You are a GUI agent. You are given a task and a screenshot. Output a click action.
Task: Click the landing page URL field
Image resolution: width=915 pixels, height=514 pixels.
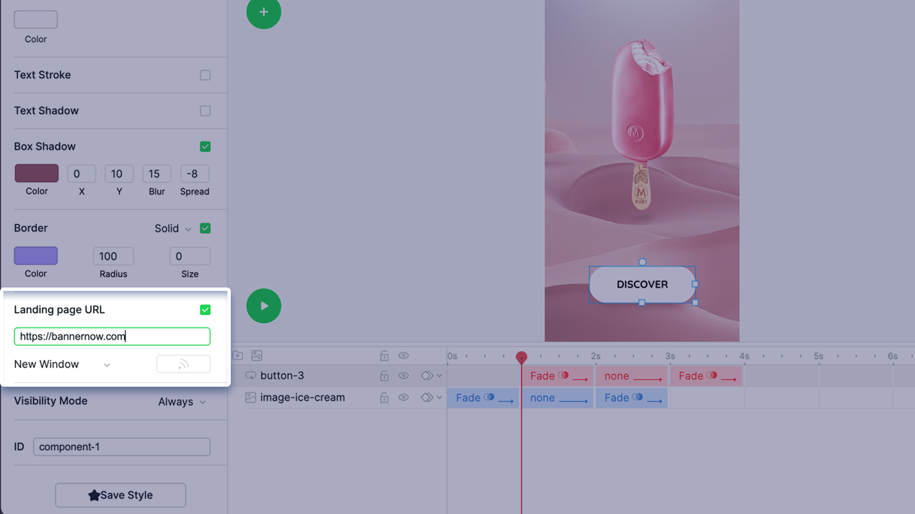tap(112, 336)
